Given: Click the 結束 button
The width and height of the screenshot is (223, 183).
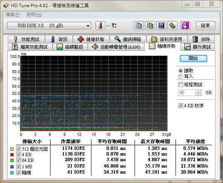Looking at the screenshot, I should [205, 26].
